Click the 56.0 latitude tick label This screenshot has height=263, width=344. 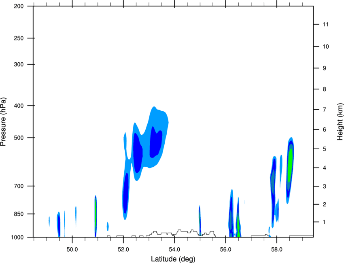[226, 250]
